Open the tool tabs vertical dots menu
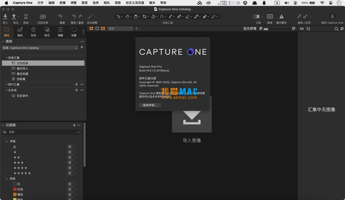The width and height of the screenshot is (345, 200). click(x=83, y=32)
